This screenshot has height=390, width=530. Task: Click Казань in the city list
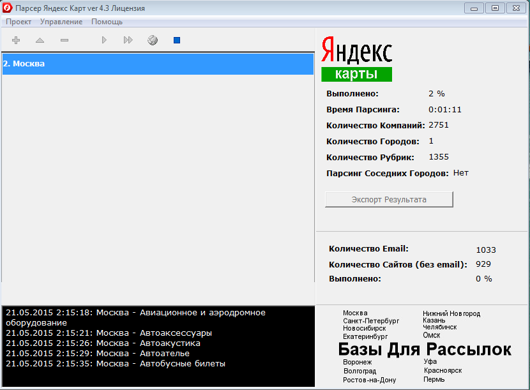(434, 320)
